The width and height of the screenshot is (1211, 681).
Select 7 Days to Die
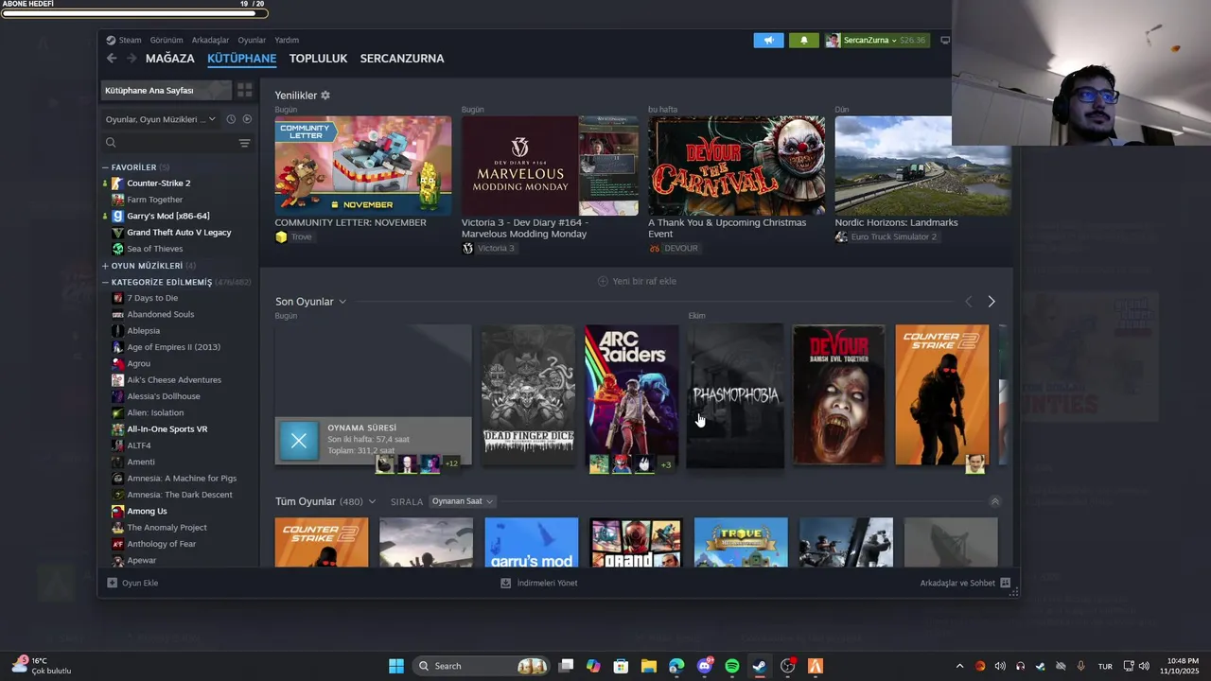151,298
